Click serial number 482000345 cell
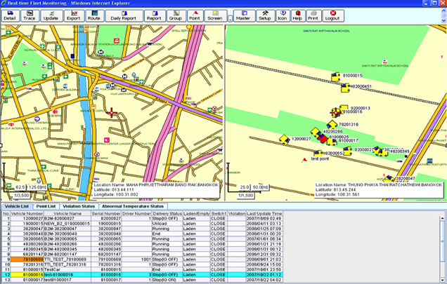This screenshot has height=284, width=447. (x=106, y=249)
